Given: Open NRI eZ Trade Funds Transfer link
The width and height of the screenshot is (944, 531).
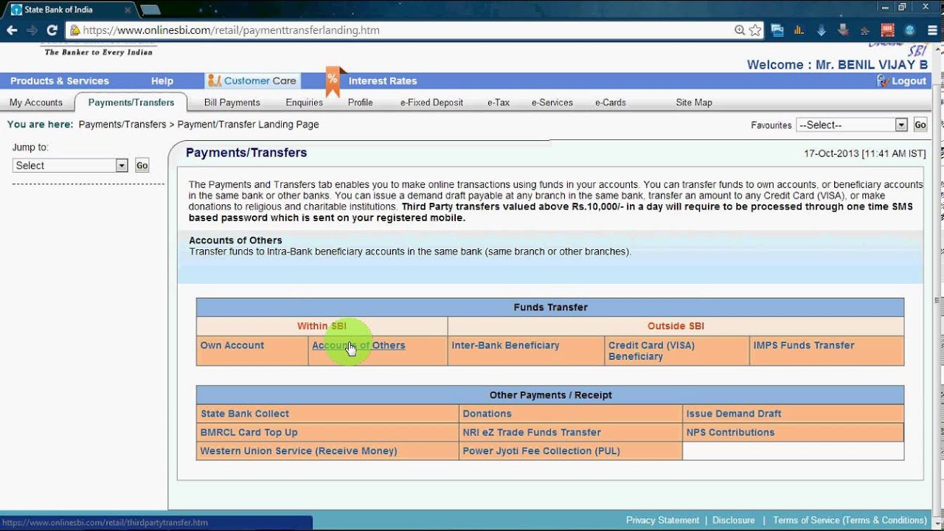Looking at the screenshot, I should point(532,432).
